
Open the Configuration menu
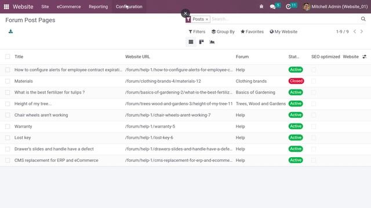(x=129, y=6)
